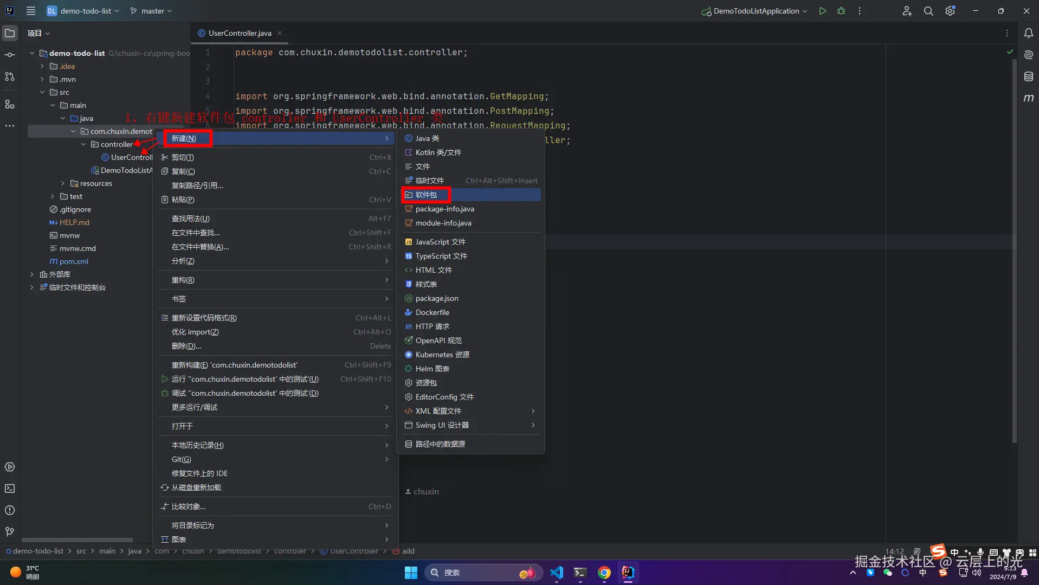Collapse the src folder
The height and width of the screenshot is (585, 1039).
point(42,92)
